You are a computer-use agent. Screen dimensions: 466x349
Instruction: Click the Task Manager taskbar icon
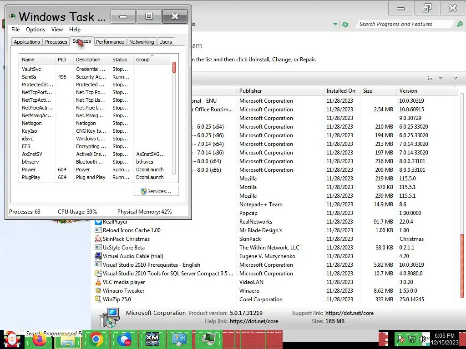pos(209,339)
